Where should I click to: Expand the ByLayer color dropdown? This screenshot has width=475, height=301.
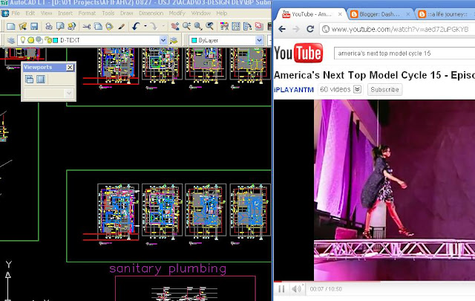pyautogui.click(x=259, y=40)
